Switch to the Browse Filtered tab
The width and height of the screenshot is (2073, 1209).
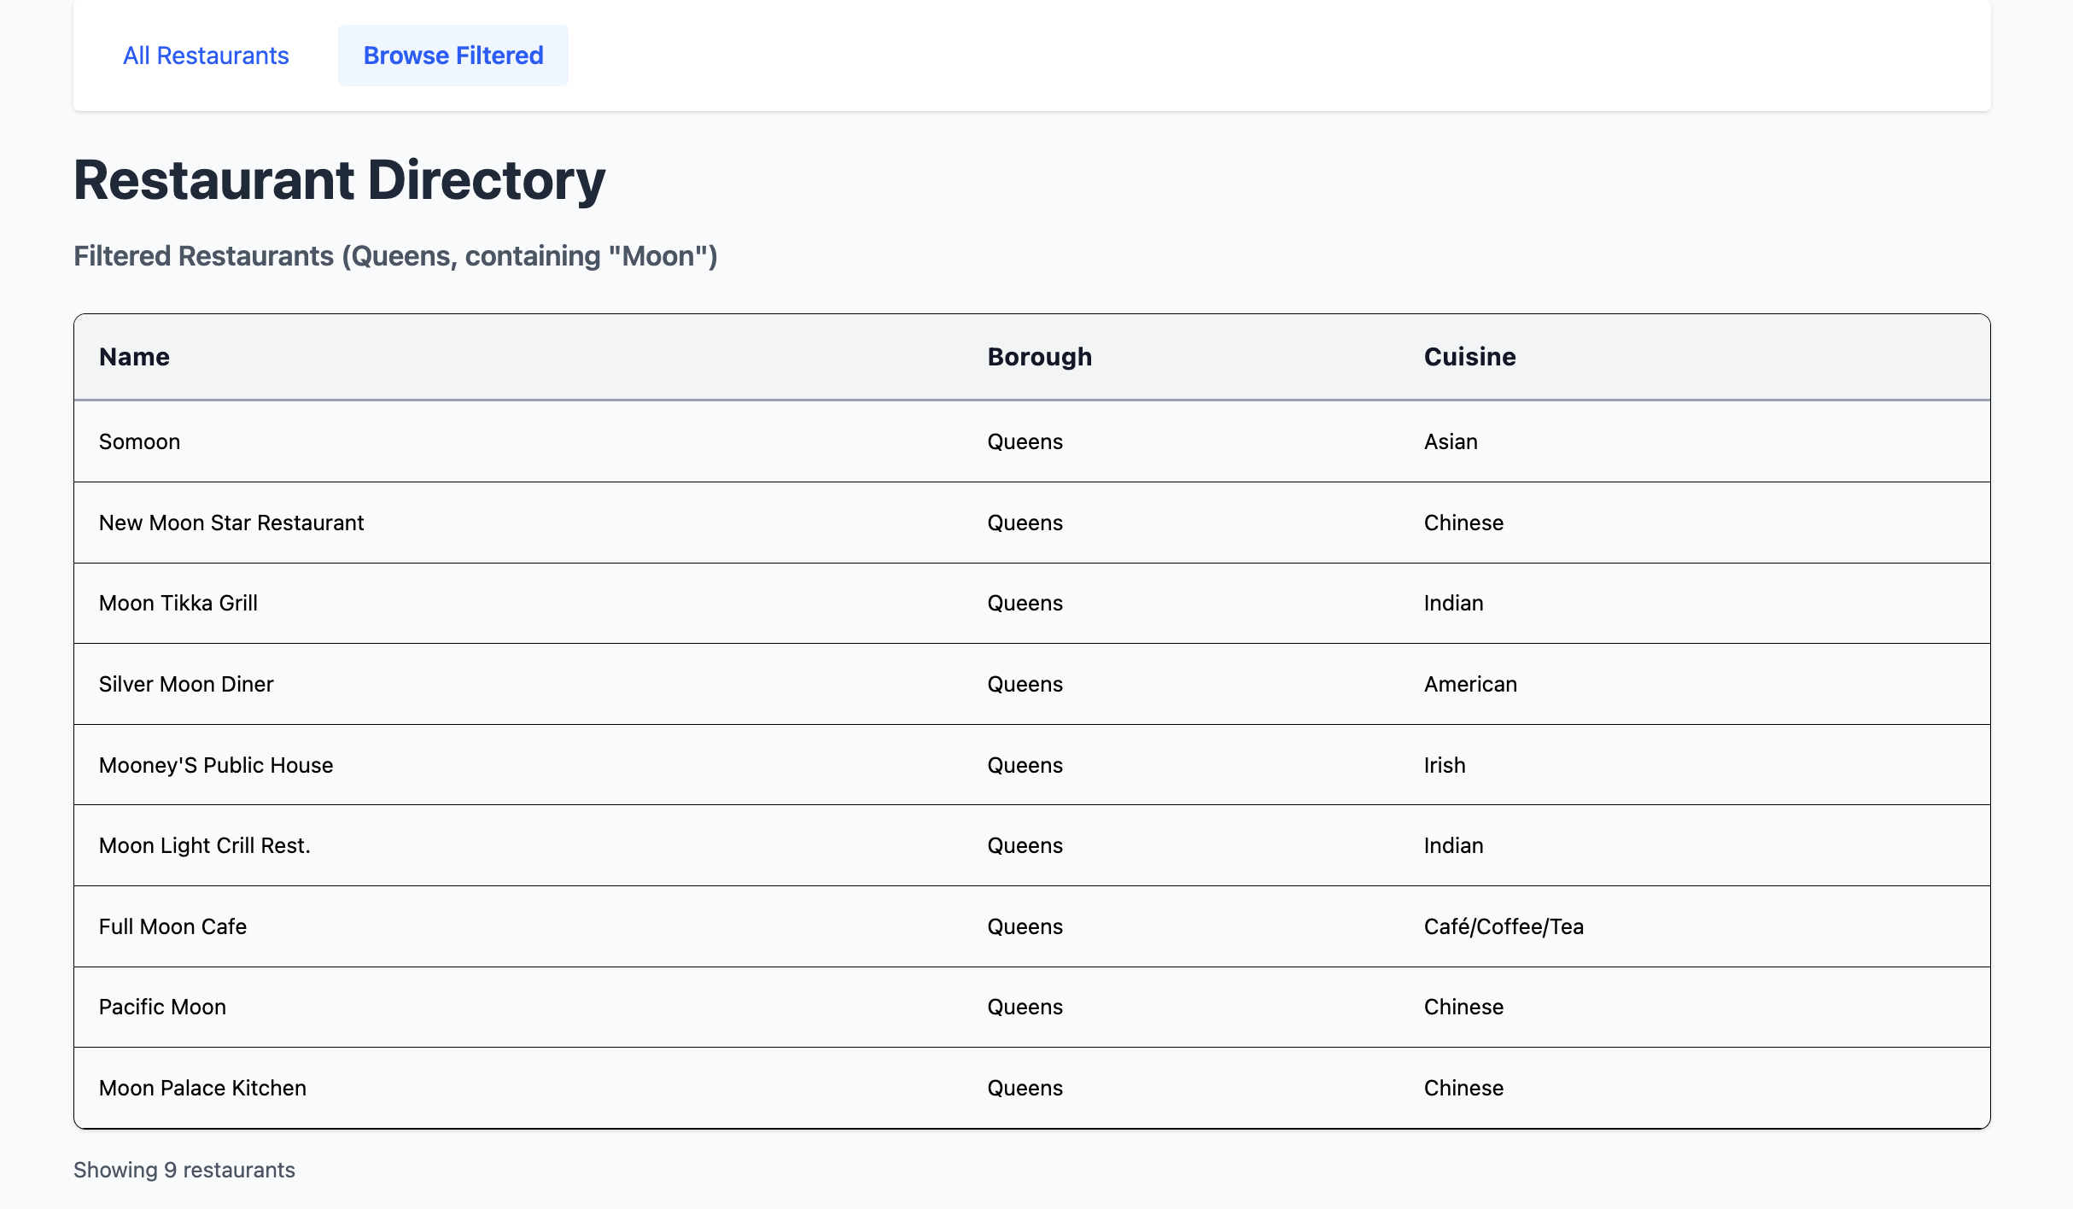[453, 55]
